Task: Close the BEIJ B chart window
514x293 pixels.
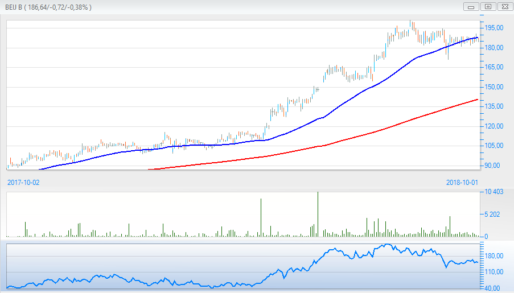Action: pos(505,7)
